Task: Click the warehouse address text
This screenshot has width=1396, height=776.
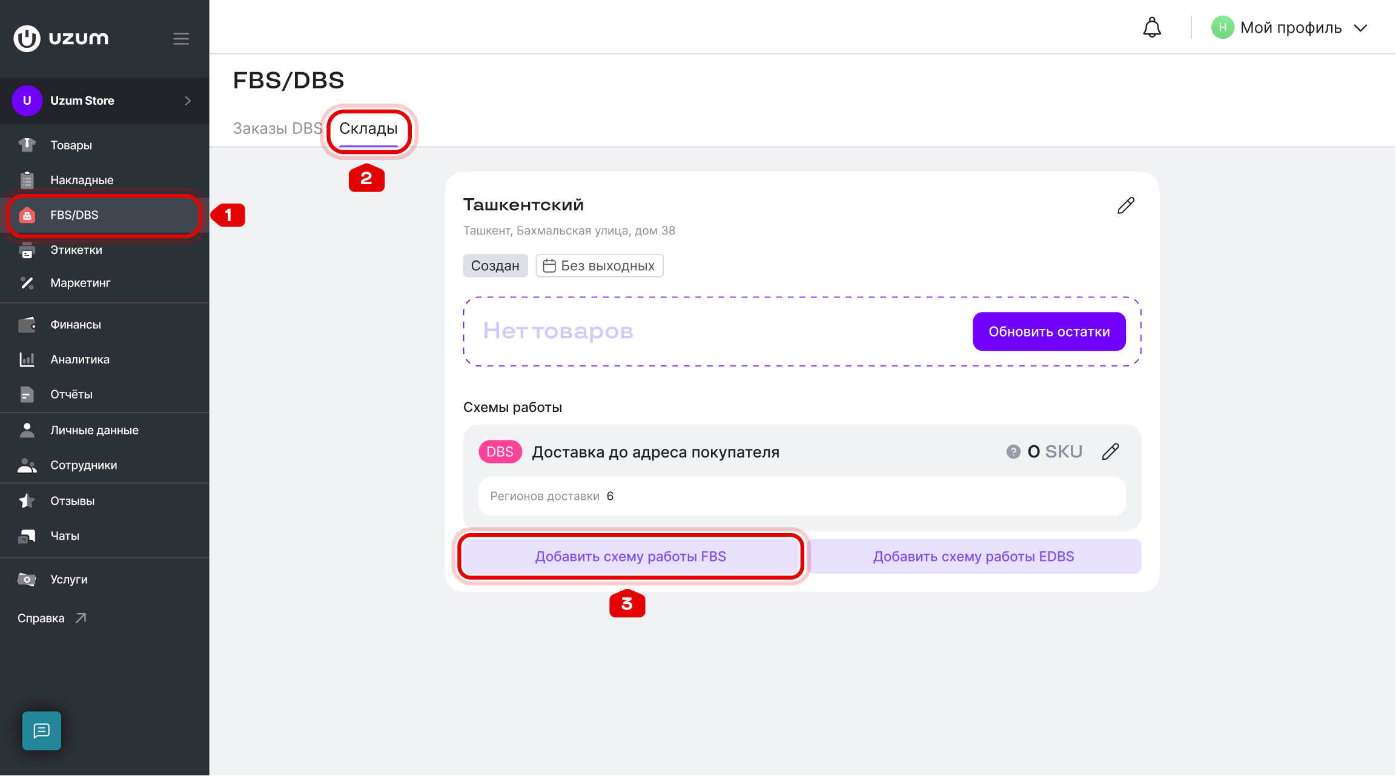Action: click(x=569, y=231)
